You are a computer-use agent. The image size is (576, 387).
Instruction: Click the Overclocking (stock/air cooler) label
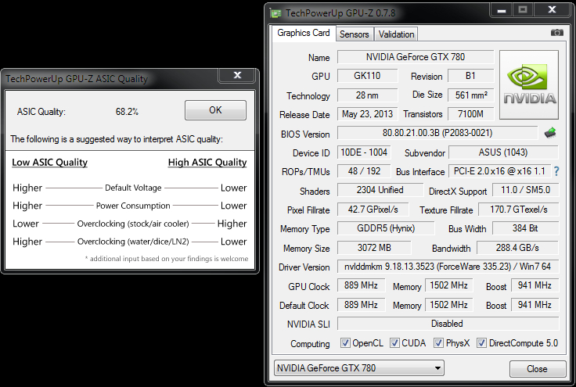click(x=133, y=224)
